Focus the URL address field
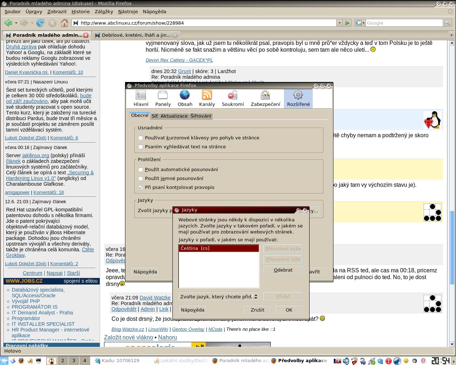The image size is (456, 365). [204, 23]
